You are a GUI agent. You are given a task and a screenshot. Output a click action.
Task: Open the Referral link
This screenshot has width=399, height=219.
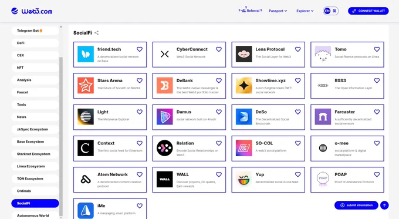coord(251,10)
